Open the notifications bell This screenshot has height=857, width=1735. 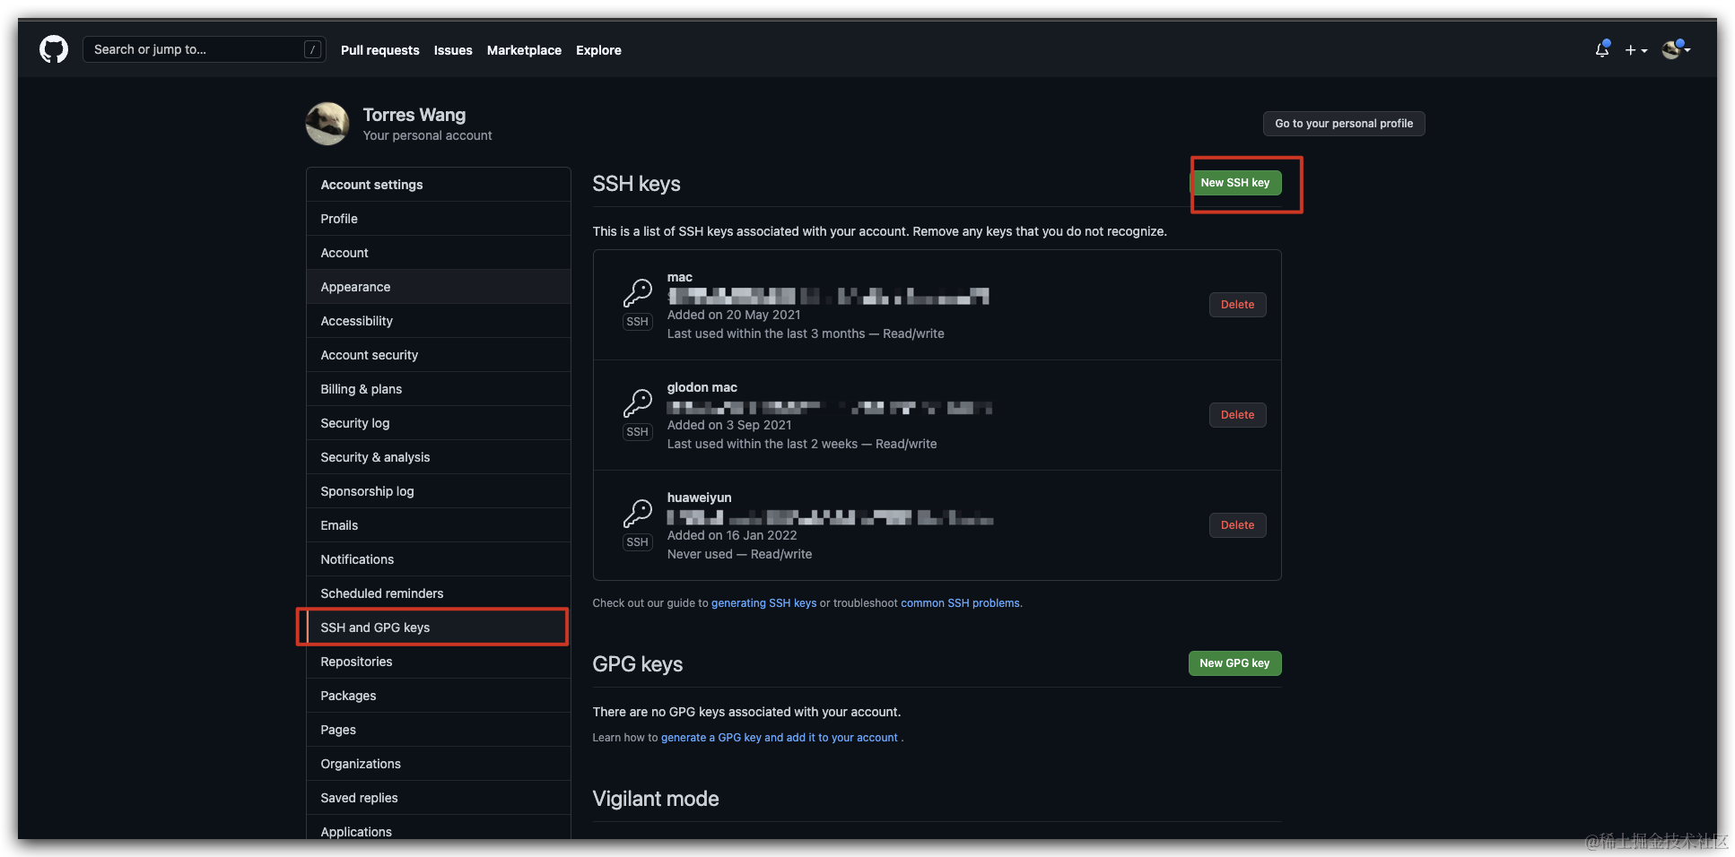click(1602, 49)
